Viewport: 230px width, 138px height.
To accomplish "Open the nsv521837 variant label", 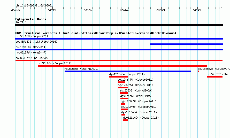I will (218, 74).
